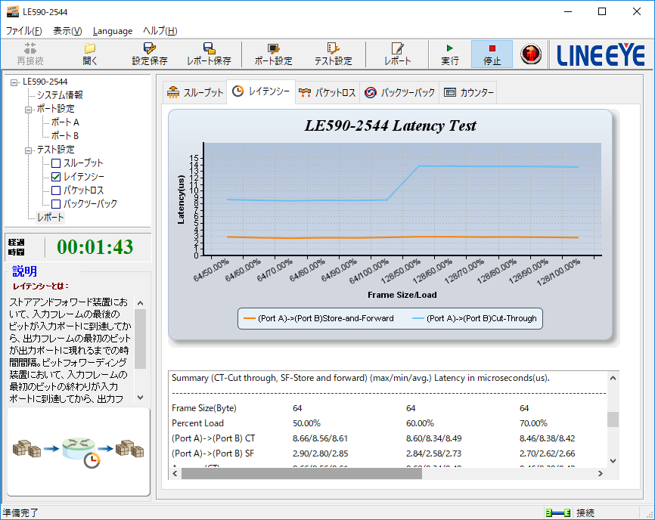The width and height of the screenshot is (655, 520).
Task: Uncheck the レイテンシー test checkbox
Action: click(x=56, y=177)
